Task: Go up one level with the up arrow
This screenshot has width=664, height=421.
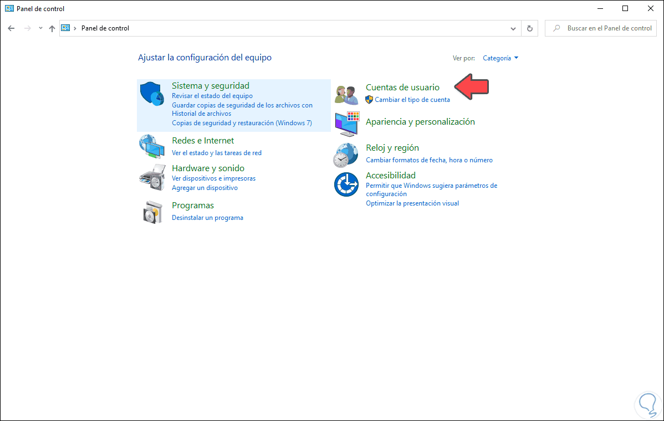Action: 52,28
